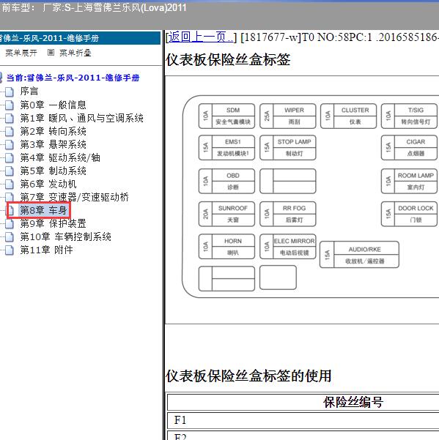Image resolution: width=439 pixels, height=440 pixels.
Task: Click the page icon beside 第10章 车辆控制系统
Action: coord(10,236)
